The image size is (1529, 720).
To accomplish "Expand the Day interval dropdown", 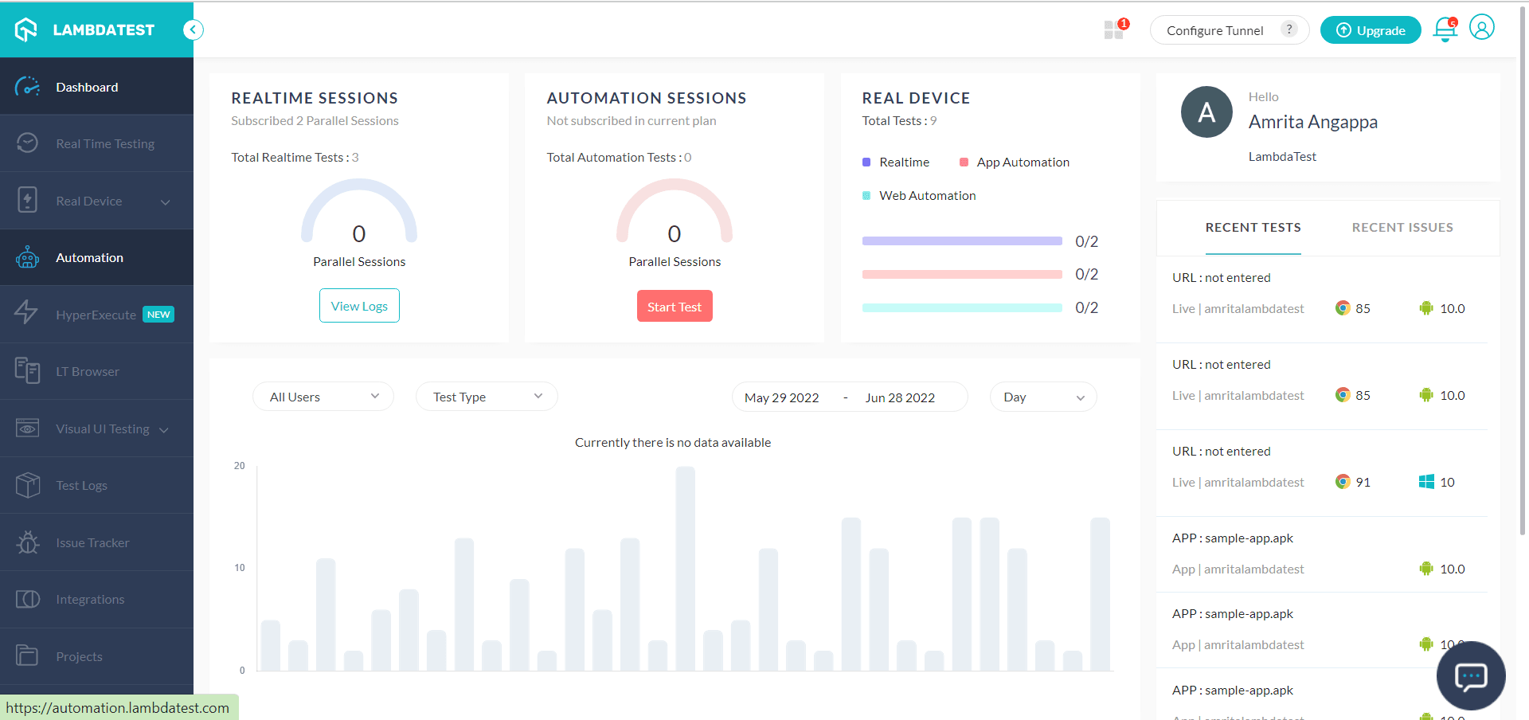I will (1042, 397).
